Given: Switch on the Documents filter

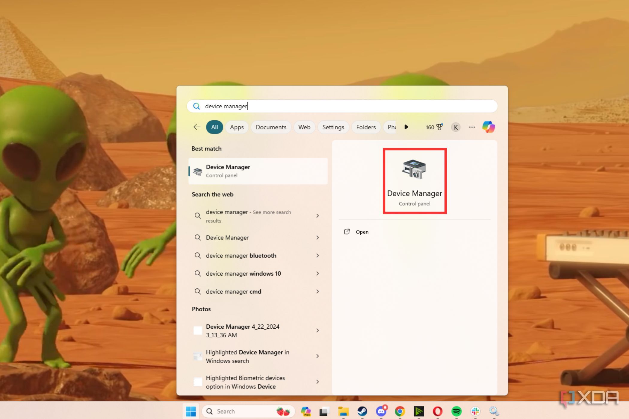Looking at the screenshot, I should coord(271,127).
